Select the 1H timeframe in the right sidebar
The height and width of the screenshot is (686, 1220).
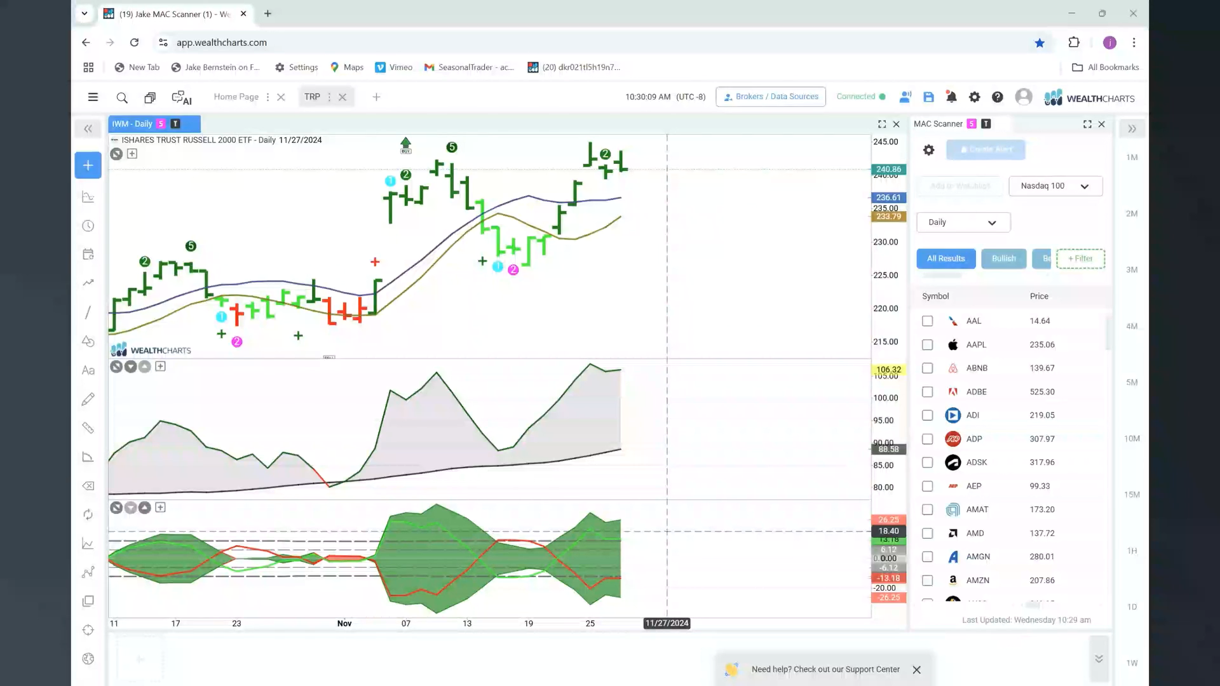1132,551
